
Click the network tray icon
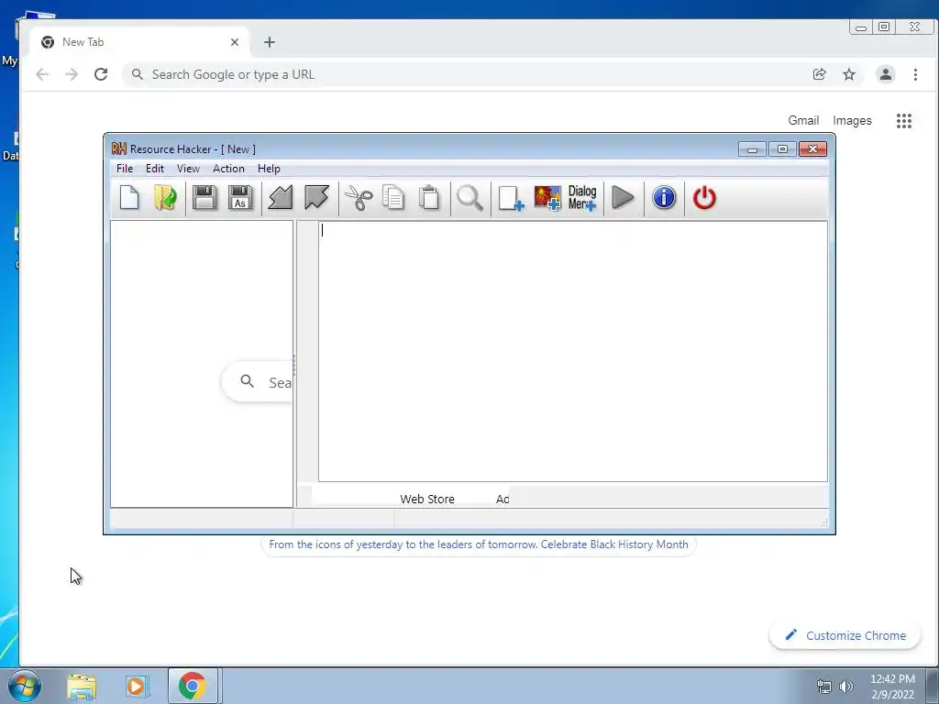pyautogui.click(x=824, y=686)
